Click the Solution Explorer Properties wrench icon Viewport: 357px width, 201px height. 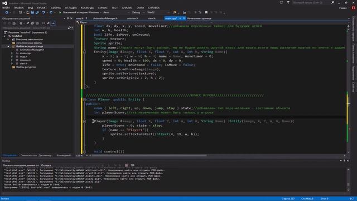click(x=49, y=23)
